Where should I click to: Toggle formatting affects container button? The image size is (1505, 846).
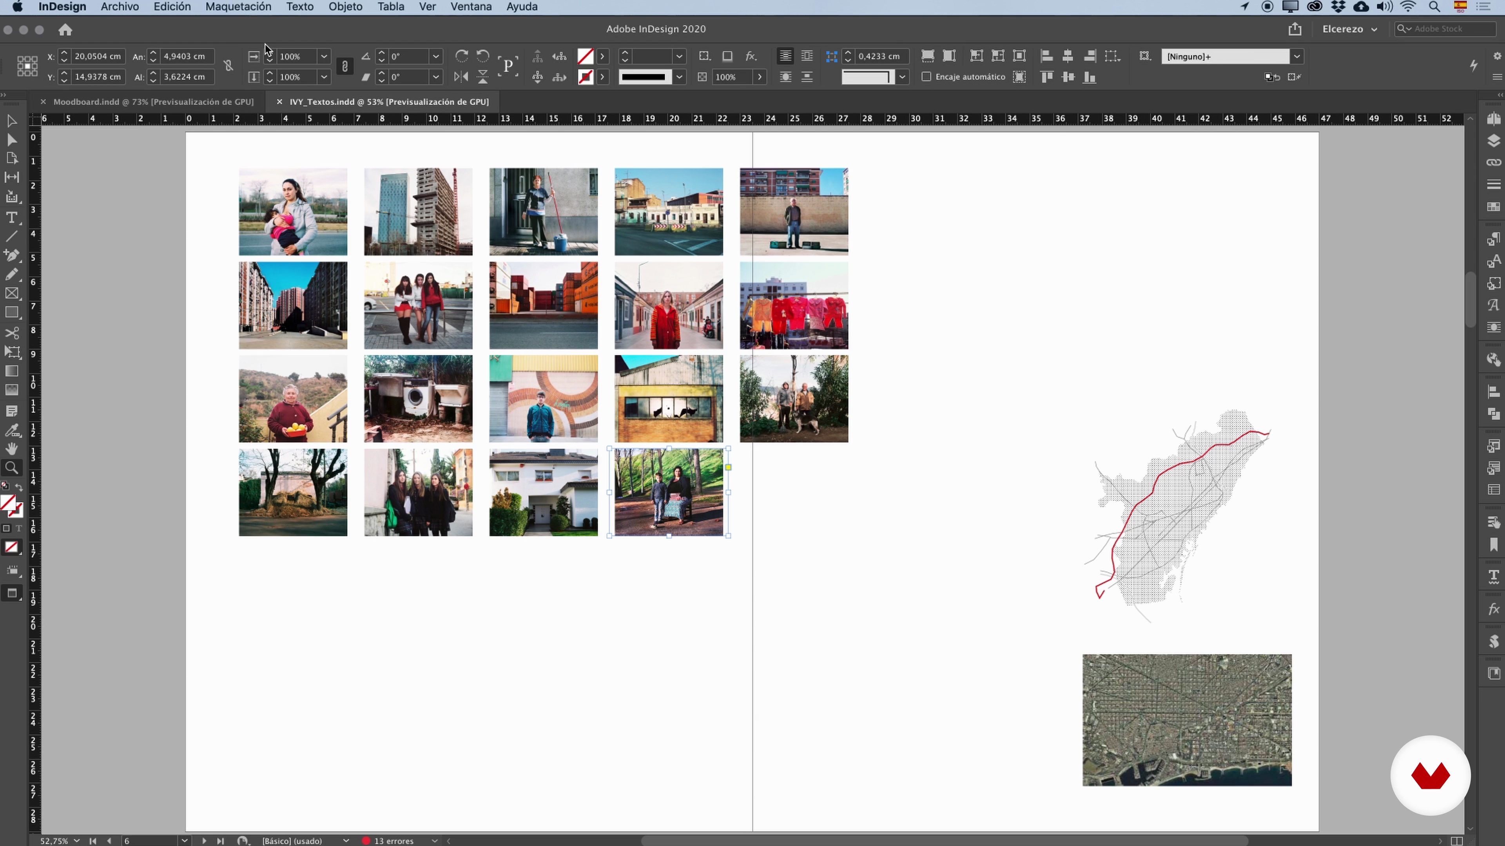(x=6, y=528)
